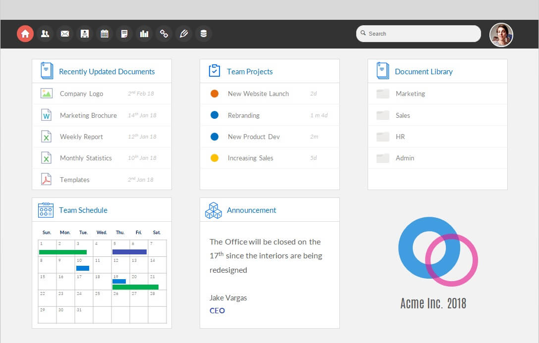Open the Document Library heading link
The width and height of the screenshot is (539, 343).
tap(424, 71)
